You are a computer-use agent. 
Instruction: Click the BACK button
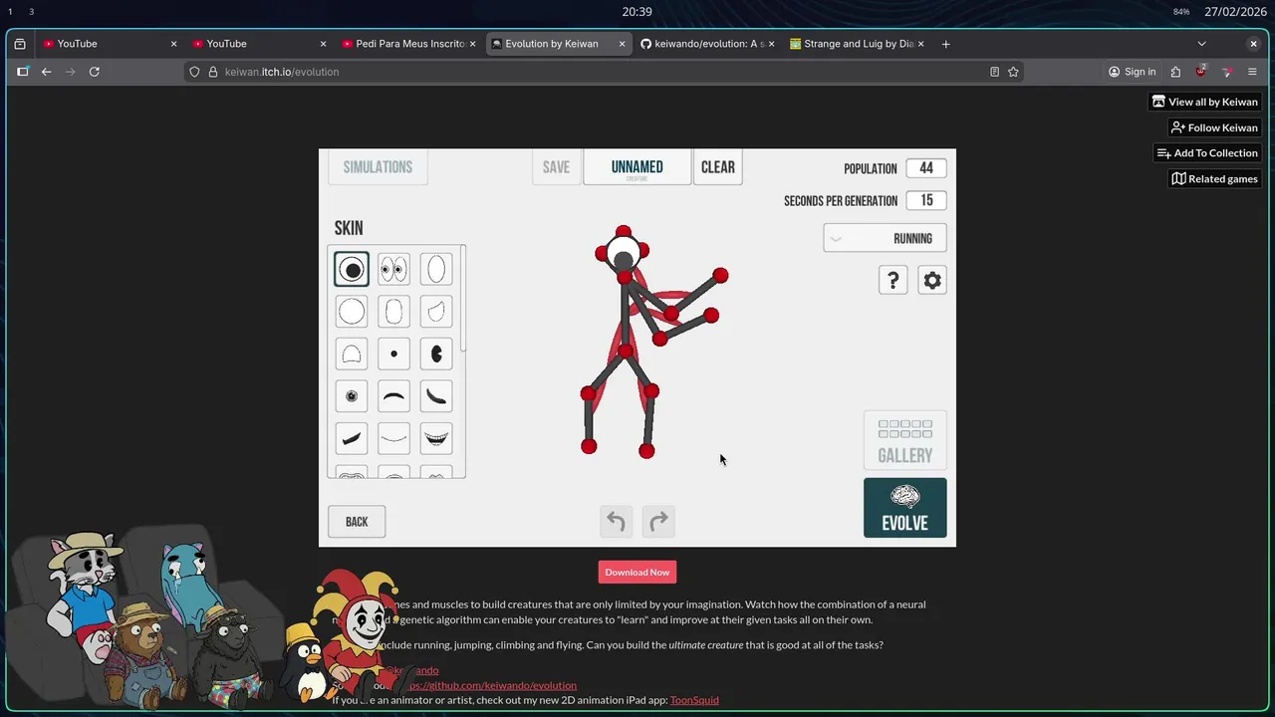coord(357,522)
